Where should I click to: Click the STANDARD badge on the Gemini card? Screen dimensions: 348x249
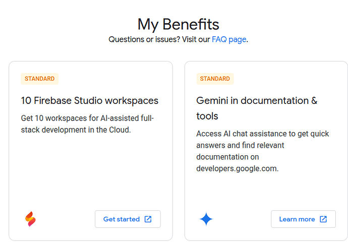(215, 79)
